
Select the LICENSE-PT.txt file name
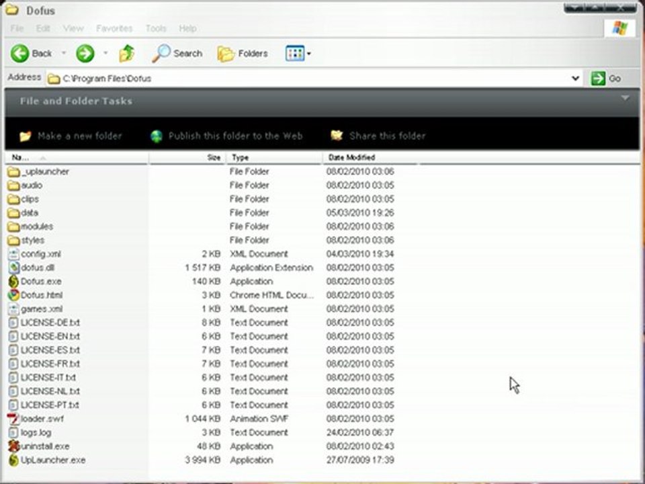tap(50, 405)
